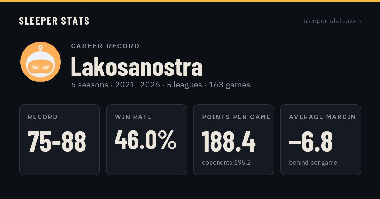Select the opponents 195.2 subtext

coord(226,163)
